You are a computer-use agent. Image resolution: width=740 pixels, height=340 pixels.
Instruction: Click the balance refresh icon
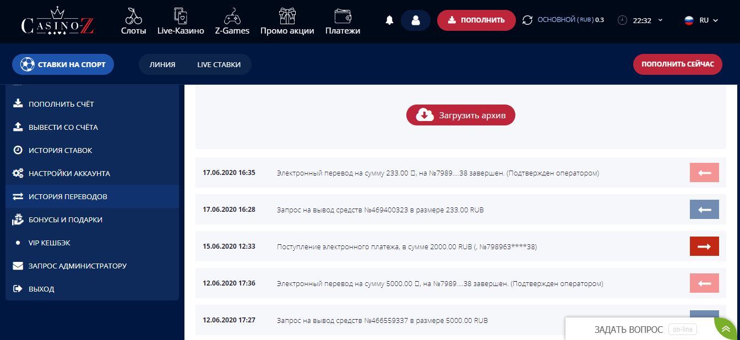point(527,20)
